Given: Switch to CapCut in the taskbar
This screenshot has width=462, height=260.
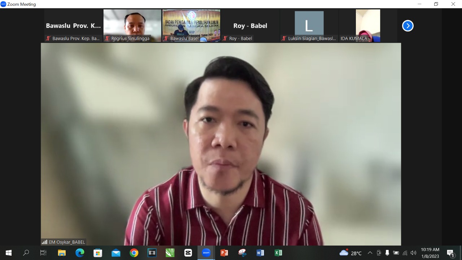Looking at the screenshot, I should pos(188,253).
